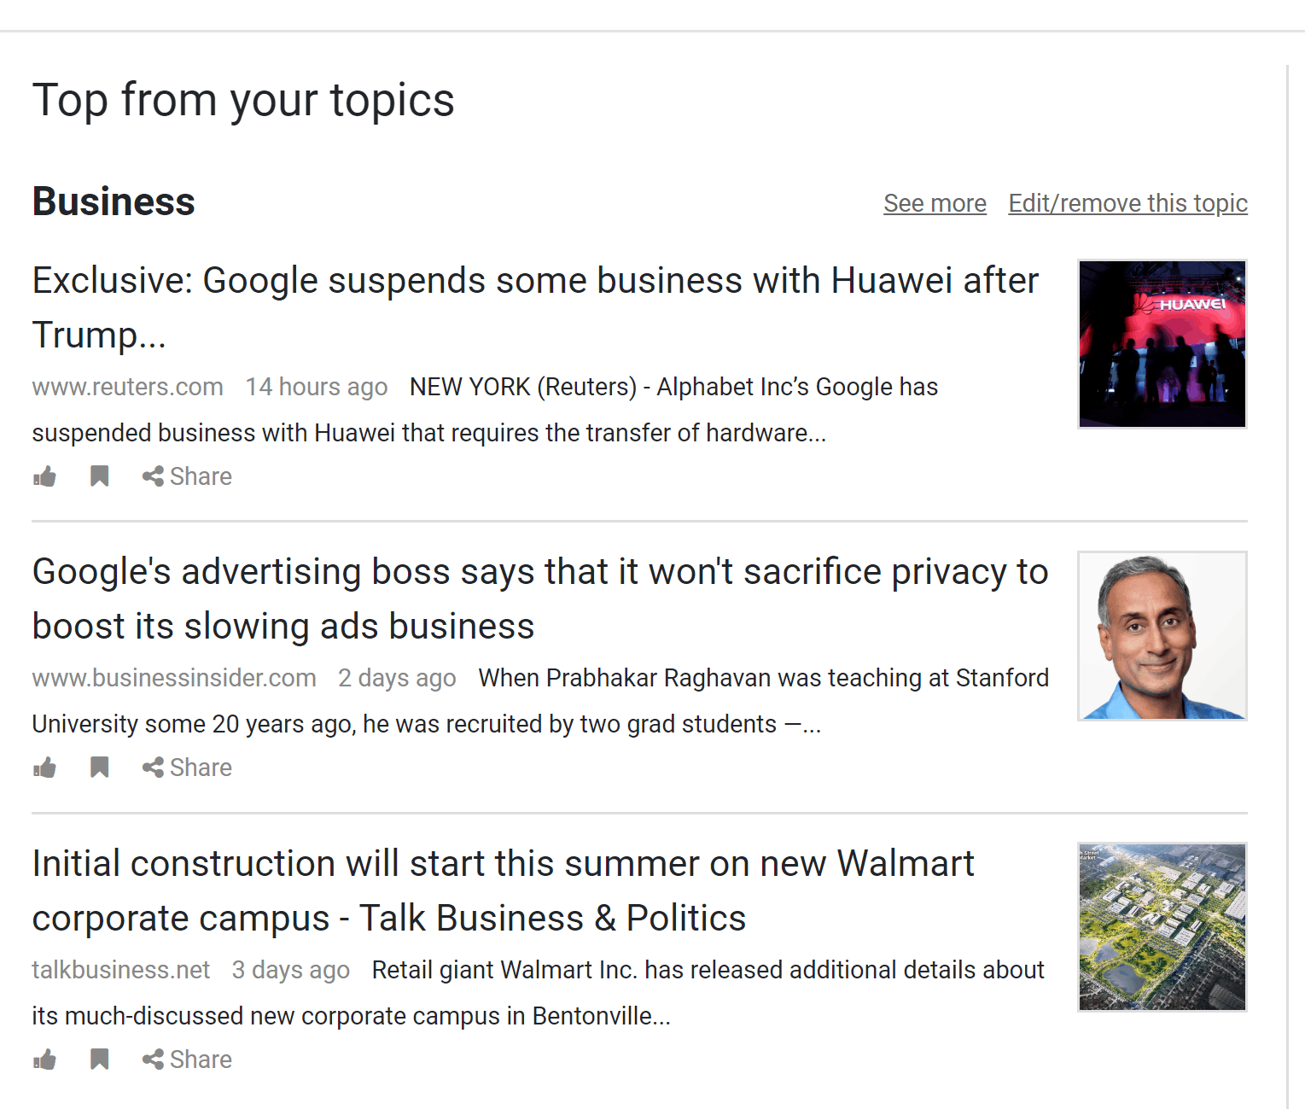Viewport: 1305px width, 1109px height.
Task: Like the Google advertising boss article
Action: 44,768
